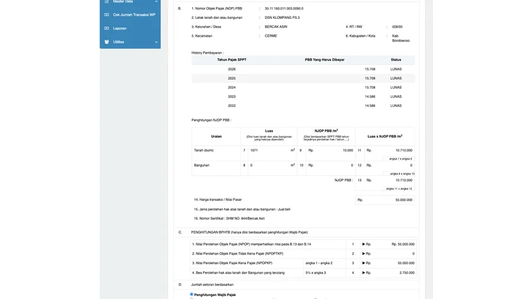Viewport: 532px width, 299px height.
Task: Click the Harga transaksi field showing 55.000.000
Action: pyautogui.click(x=385, y=200)
